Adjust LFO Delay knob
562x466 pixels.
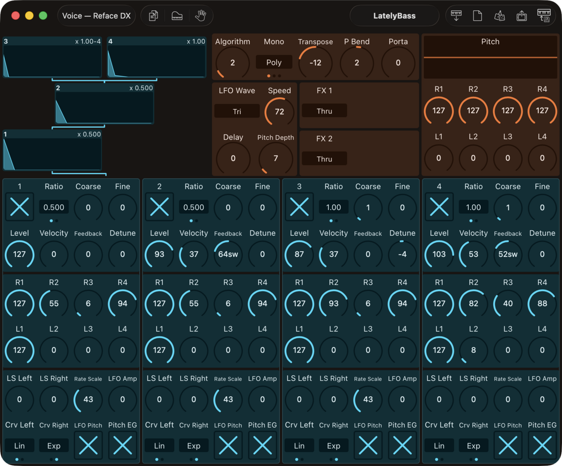[x=233, y=158]
